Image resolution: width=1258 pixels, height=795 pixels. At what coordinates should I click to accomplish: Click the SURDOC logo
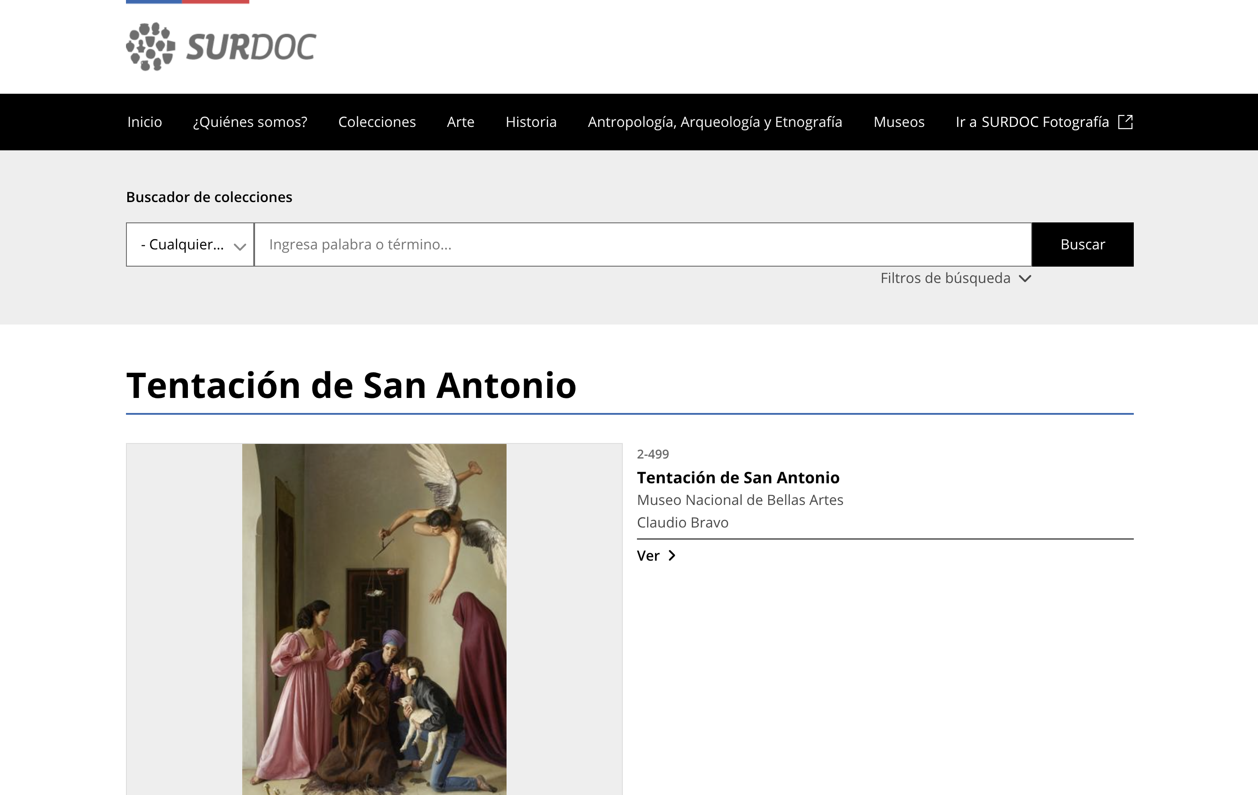221,46
